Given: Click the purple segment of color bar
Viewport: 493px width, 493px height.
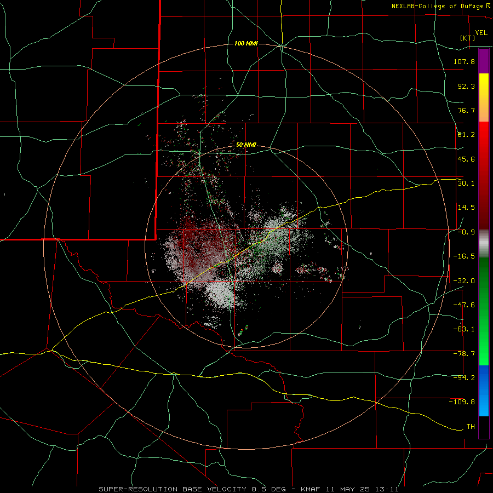Looking at the screenshot, I should click(484, 61).
